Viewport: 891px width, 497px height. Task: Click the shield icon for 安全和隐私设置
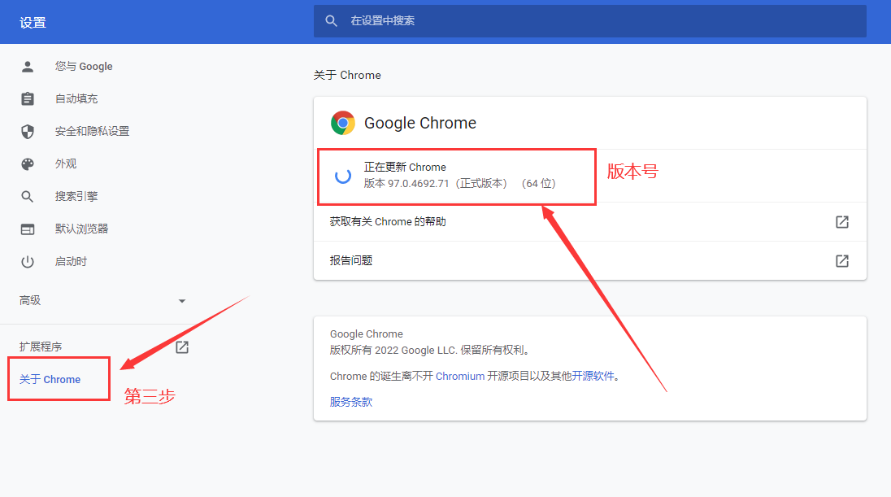point(28,131)
